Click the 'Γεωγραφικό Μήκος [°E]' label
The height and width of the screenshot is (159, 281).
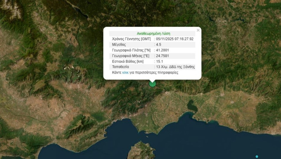(x=131, y=56)
